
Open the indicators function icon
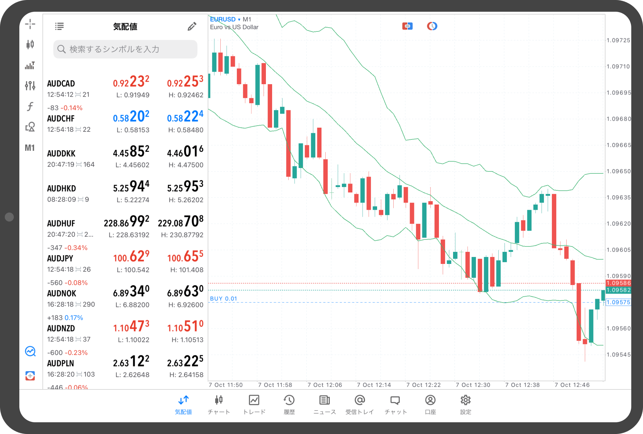click(30, 106)
